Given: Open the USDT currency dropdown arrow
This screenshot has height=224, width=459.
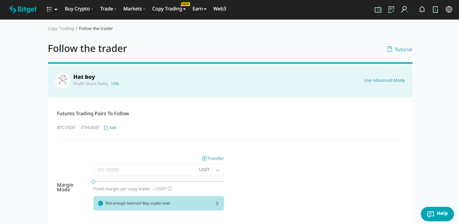Looking at the screenshot, I should click(218, 170).
